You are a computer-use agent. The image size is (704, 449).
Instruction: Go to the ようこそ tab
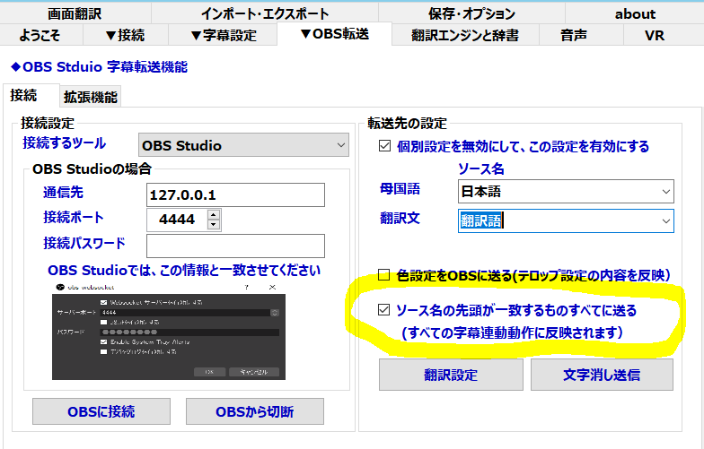(x=40, y=35)
